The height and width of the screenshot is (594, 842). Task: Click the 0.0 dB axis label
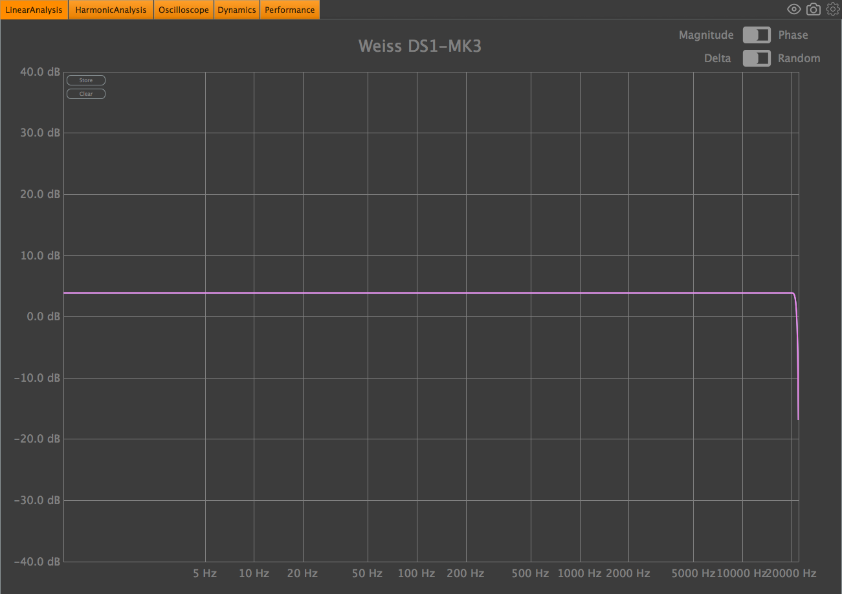43,316
